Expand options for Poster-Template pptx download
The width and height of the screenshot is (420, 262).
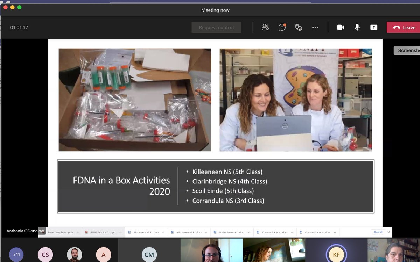click(78, 232)
